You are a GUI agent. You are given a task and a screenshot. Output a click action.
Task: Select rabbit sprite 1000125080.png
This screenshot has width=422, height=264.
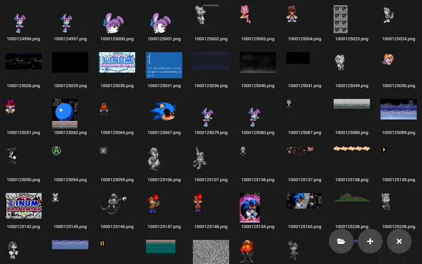click(x=254, y=117)
